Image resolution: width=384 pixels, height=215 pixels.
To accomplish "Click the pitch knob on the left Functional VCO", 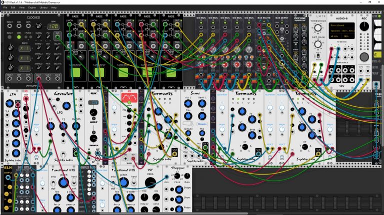I will point(63,182).
